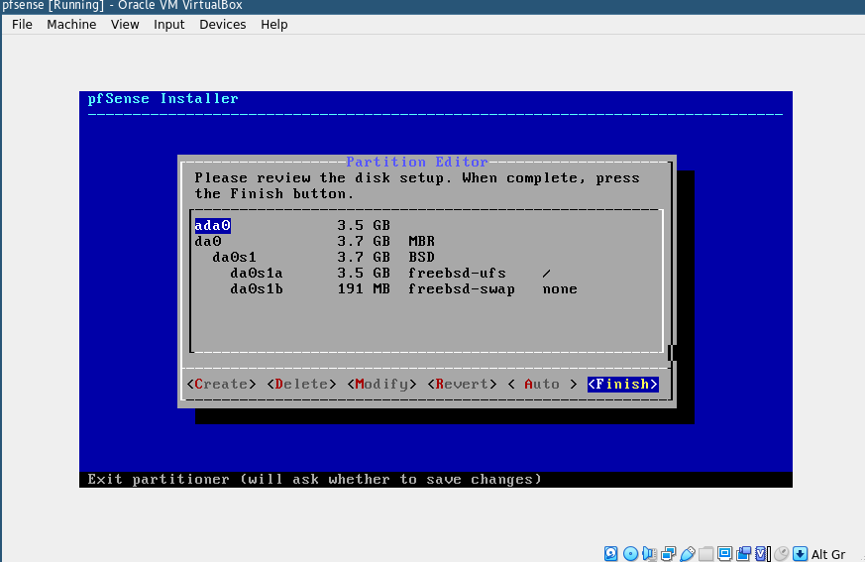Click the 'Please review the disk setup' message
The image size is (865, 562).
[x=417, y=186]
